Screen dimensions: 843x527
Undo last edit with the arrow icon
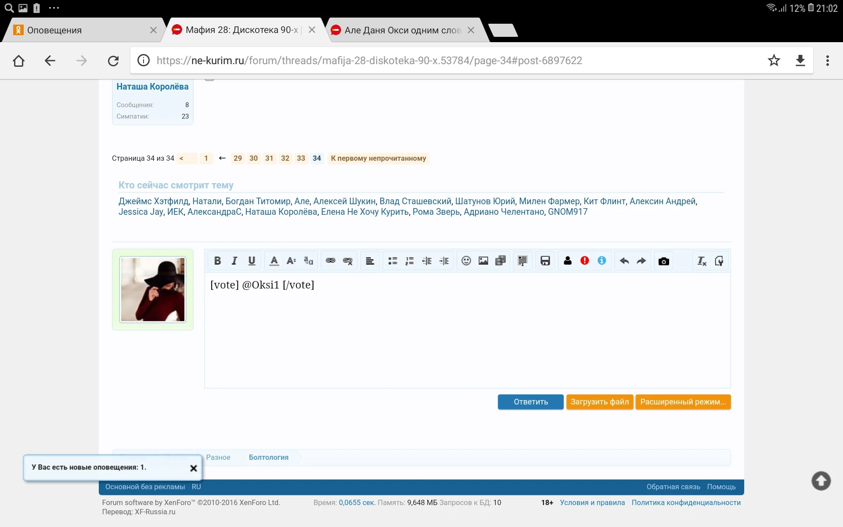pyautogui.click(x=624, y=260)
